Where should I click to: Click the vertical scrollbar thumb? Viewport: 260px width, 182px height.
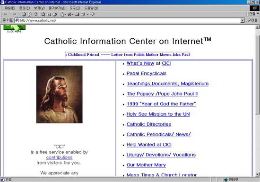257,75
